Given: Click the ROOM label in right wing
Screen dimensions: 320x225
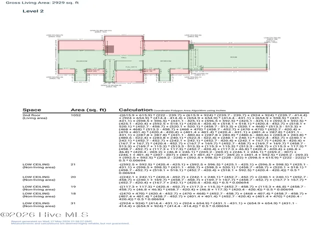Looking at the screenshot, I should tap(233, 57).
